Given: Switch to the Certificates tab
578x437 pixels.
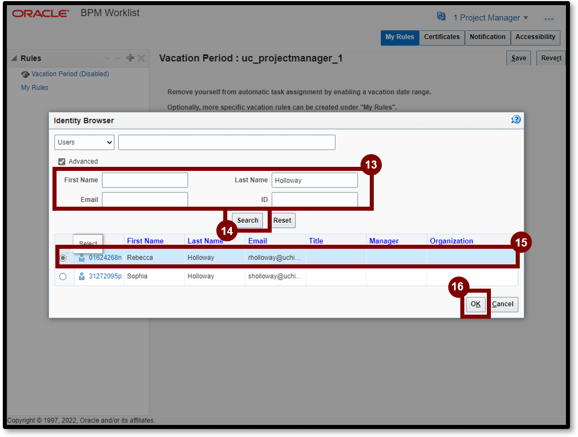Looking at the screenshot, I should click(x=442, y=38).
